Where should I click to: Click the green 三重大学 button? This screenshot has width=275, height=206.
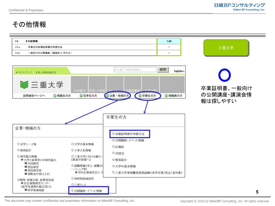click(226, 48)
